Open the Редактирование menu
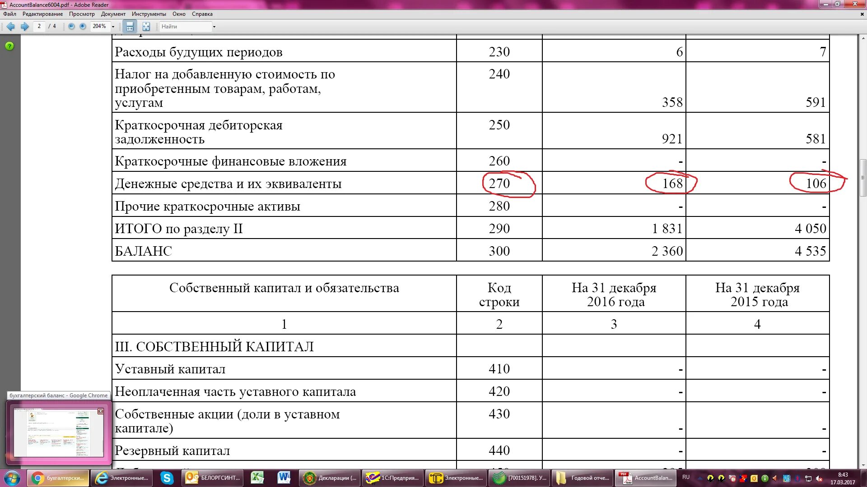Image resolution: width=867 pixels, height=487 pixels. point(42,14)
